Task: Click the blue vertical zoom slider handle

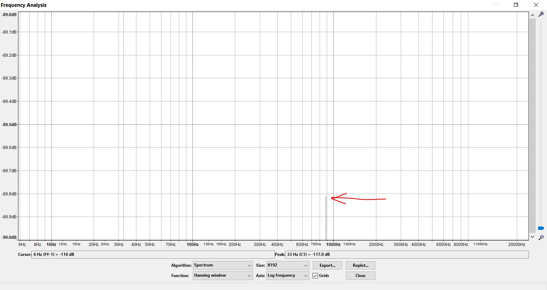Action: pos(541,228)
